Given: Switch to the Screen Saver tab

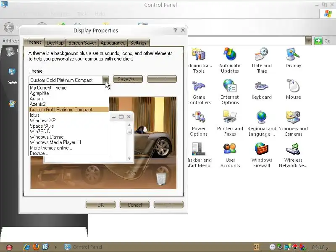Looking at the screenshot, I should (82, 43).
